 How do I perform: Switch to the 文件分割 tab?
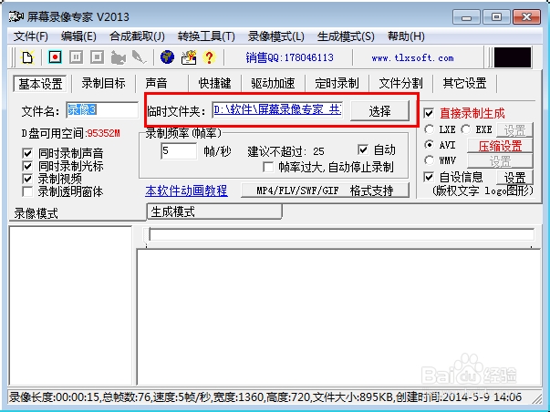(400, 84)
